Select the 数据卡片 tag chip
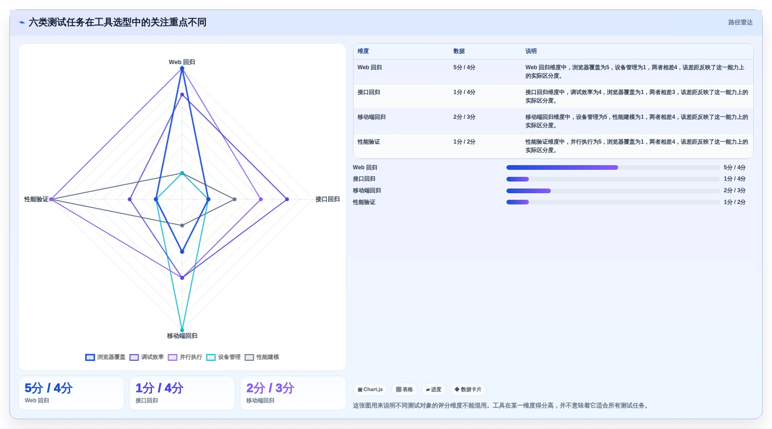Image resolution: width=772 pixels, height=429 pixels. (468, 389)
